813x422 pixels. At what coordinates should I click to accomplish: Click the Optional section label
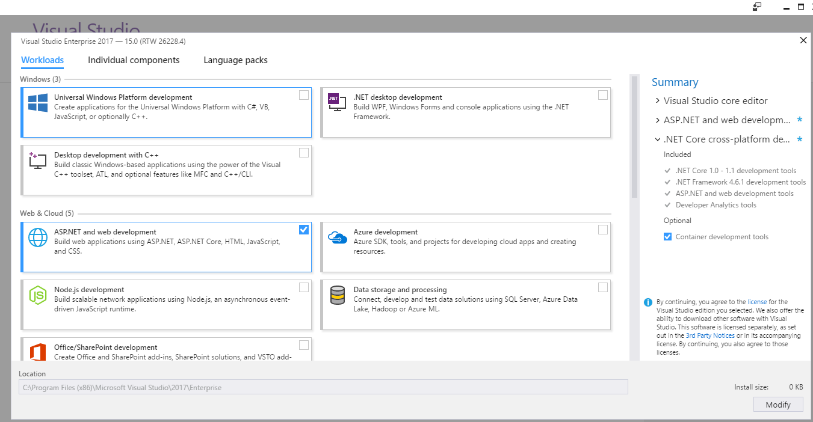click(678, 221)
